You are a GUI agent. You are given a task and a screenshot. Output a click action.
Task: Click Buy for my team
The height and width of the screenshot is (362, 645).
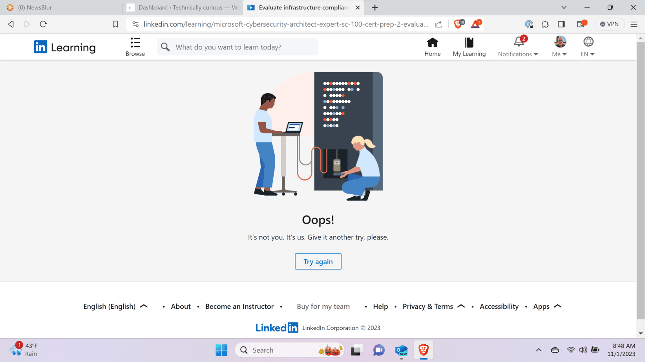coord(323,306)
